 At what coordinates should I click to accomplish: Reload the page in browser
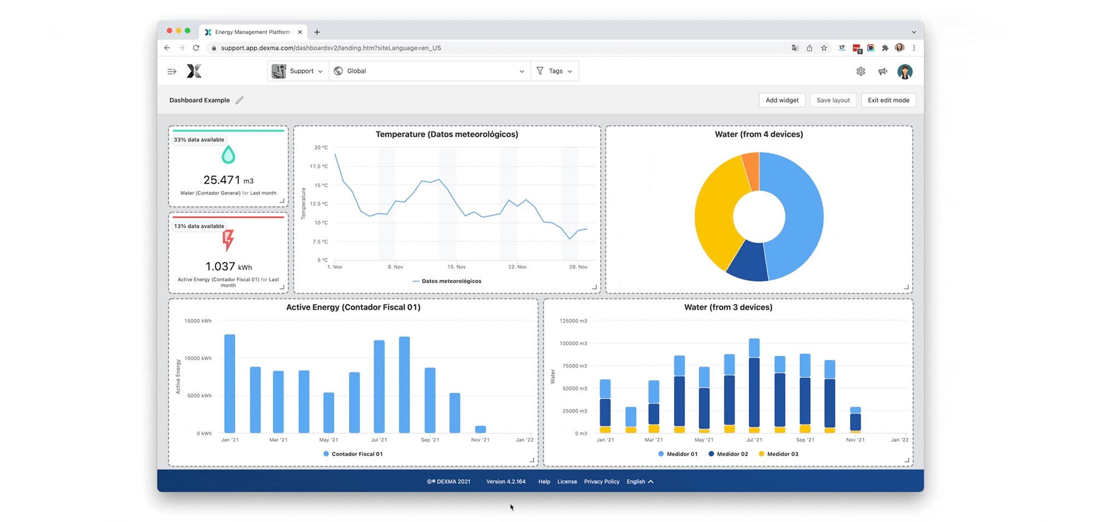coord(196,48)
